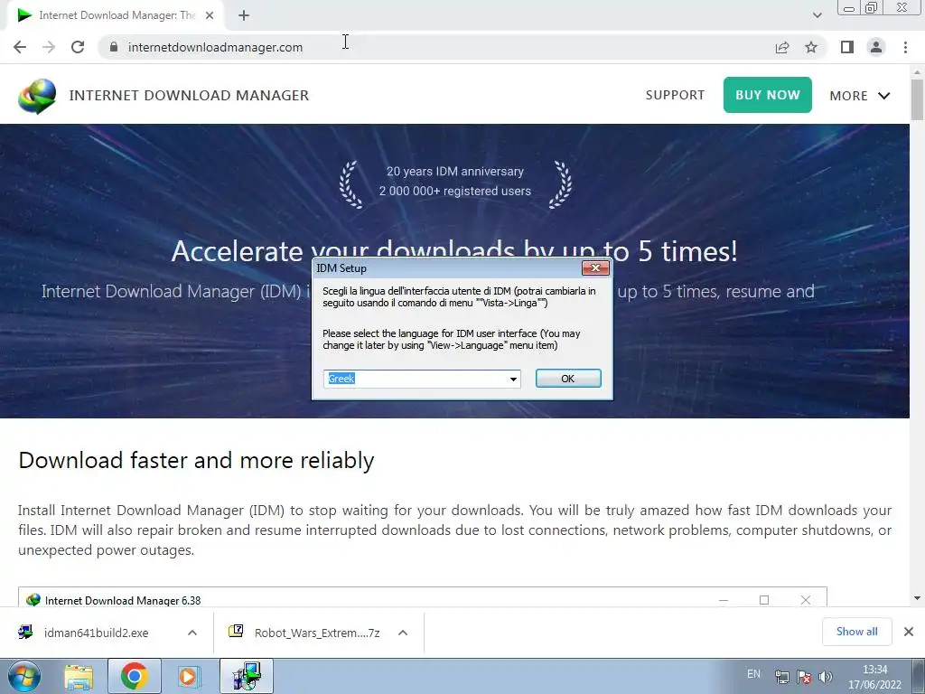The width and height of the screenshot is (925, 694).
Task: Expand options for Robot_Wars_Extrem 7z download
Action: pos(403,633)
